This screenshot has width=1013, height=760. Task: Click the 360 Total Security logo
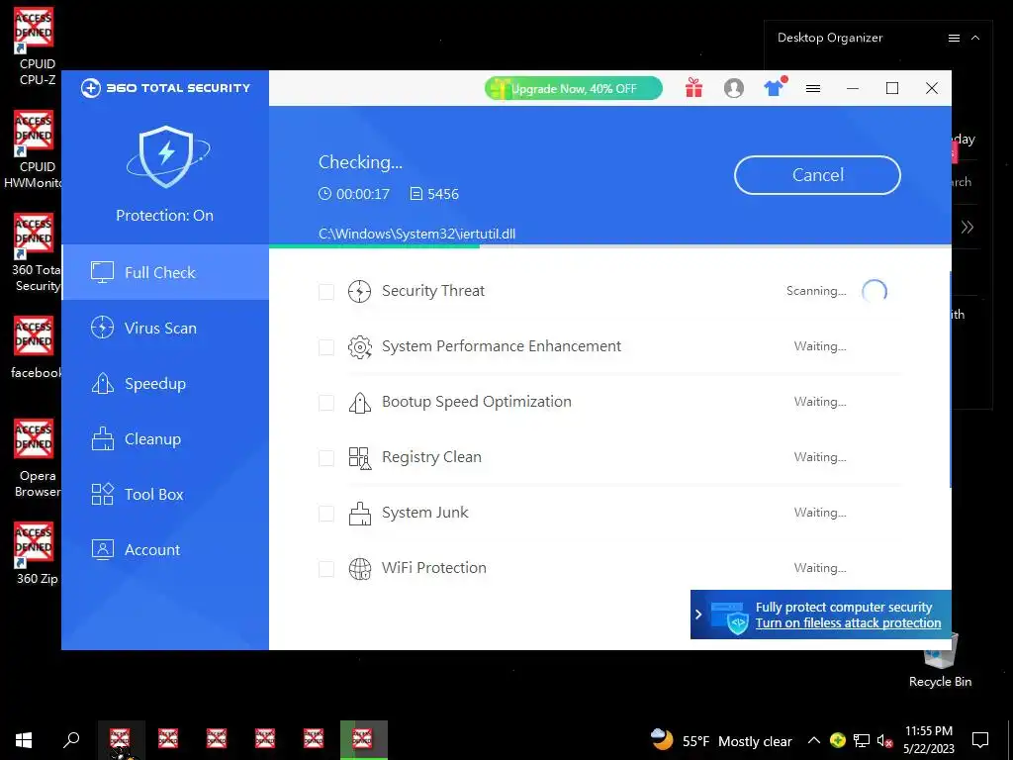(165, 88)
